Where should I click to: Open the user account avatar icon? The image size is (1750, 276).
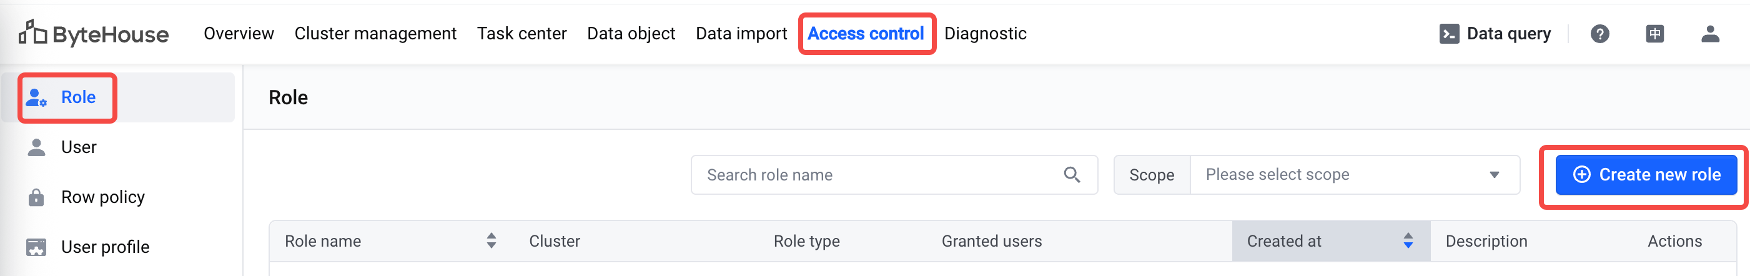[x=1709, y=33]
